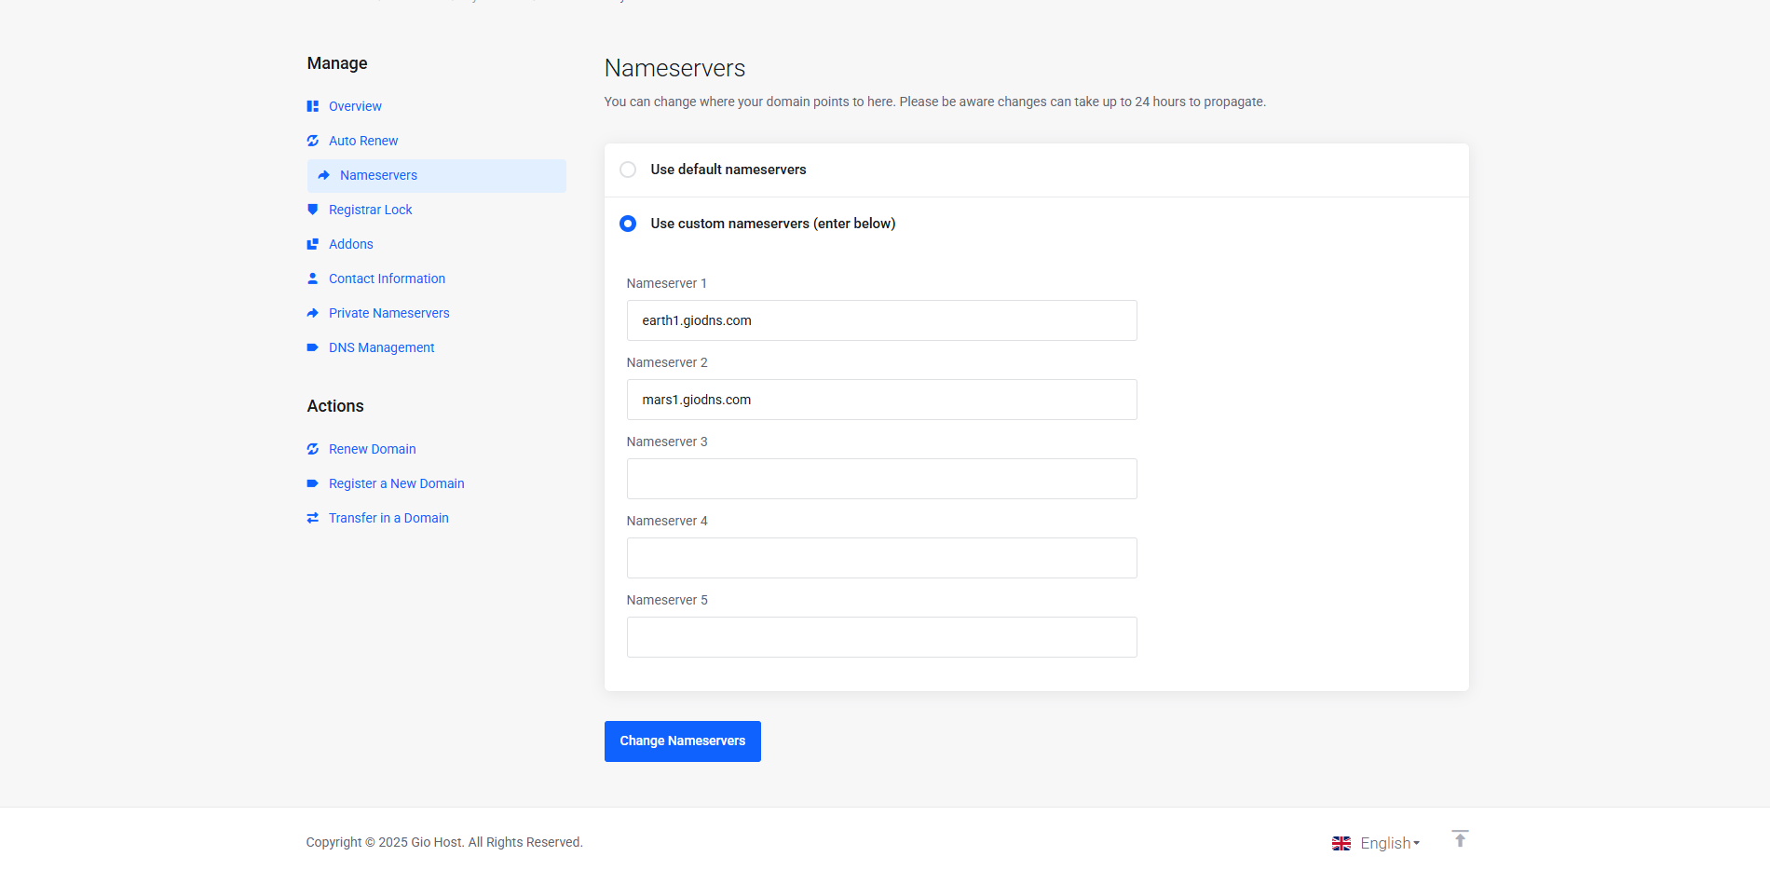Go to Registrar Lock page

coord(370,210)
